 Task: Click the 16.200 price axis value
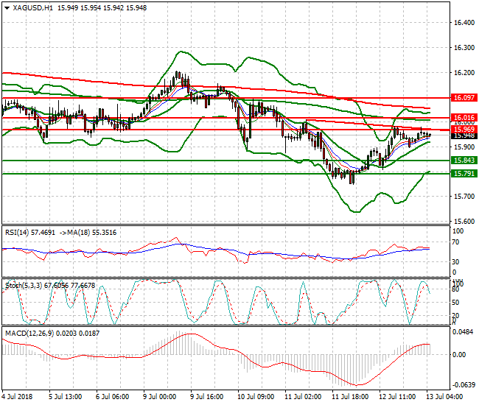click(x=464, y=73)
